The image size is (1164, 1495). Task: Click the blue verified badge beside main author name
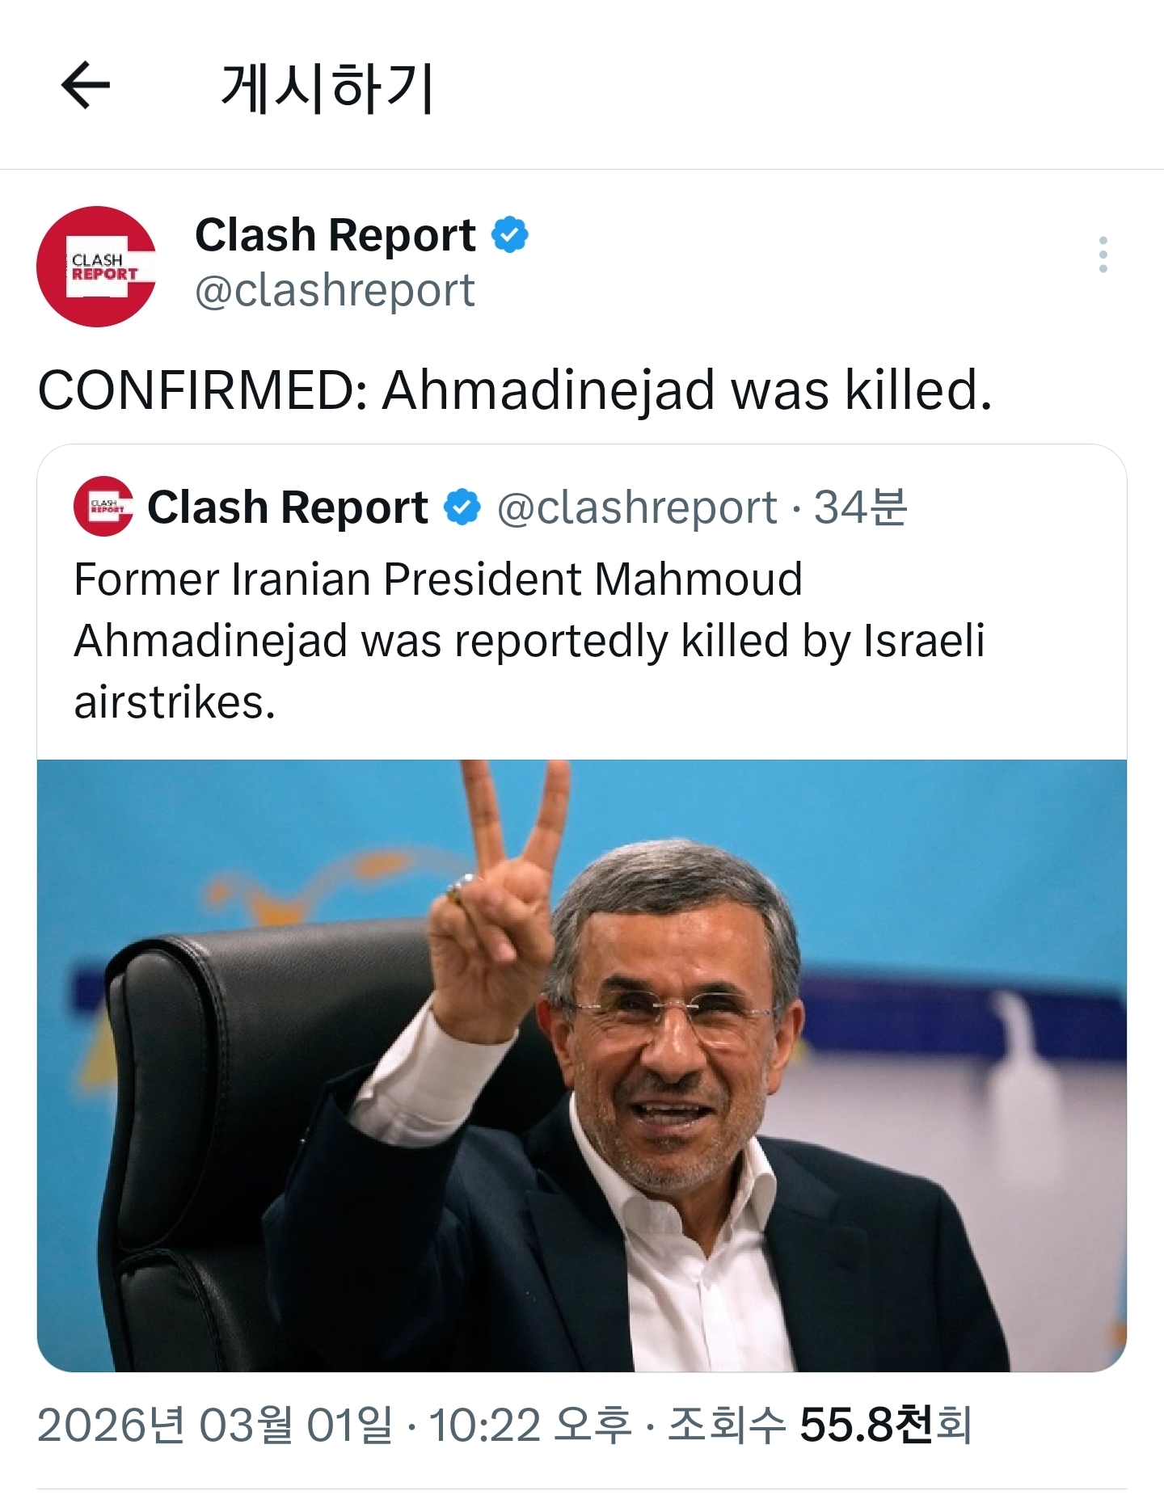pos(510,235)
